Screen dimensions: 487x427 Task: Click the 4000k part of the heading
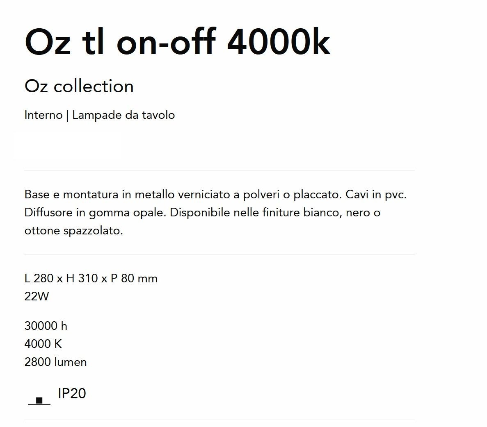(279, 42)
